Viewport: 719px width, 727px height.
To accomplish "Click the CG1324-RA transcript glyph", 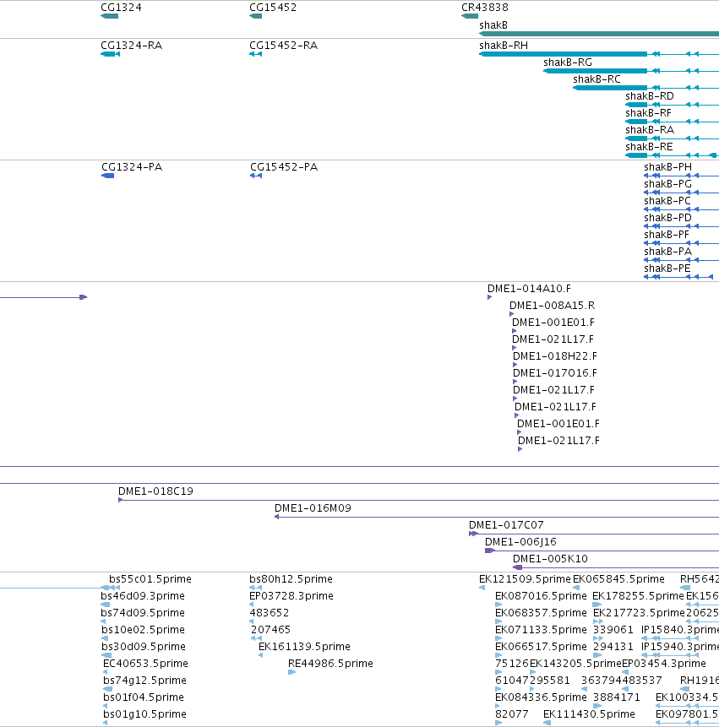I will 111,54.
